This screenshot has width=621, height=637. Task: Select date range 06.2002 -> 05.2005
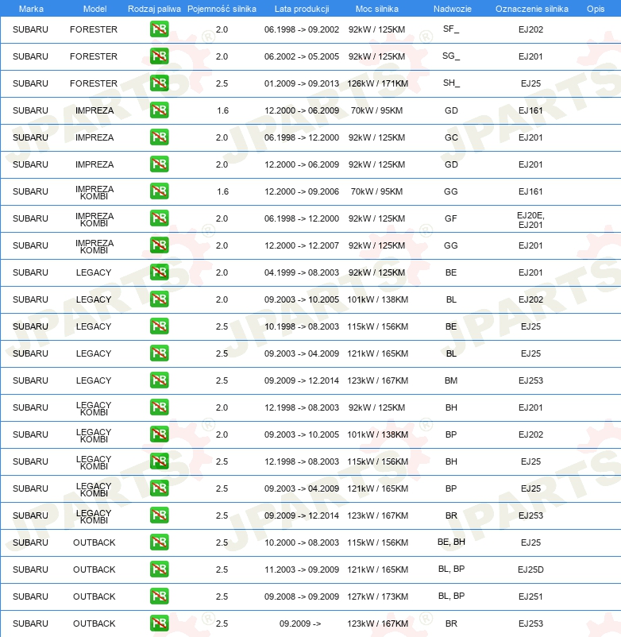(x=302, y=56)
